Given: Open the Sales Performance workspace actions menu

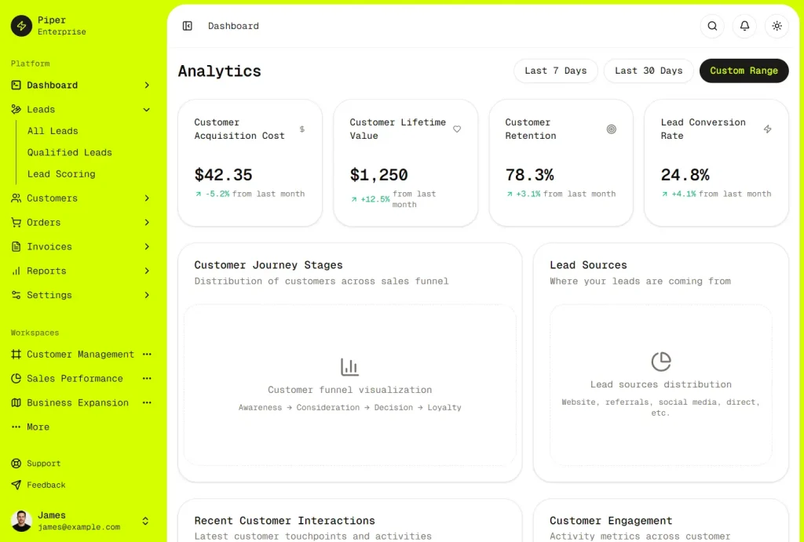Looking at the screenshot, I should (146, 379).
